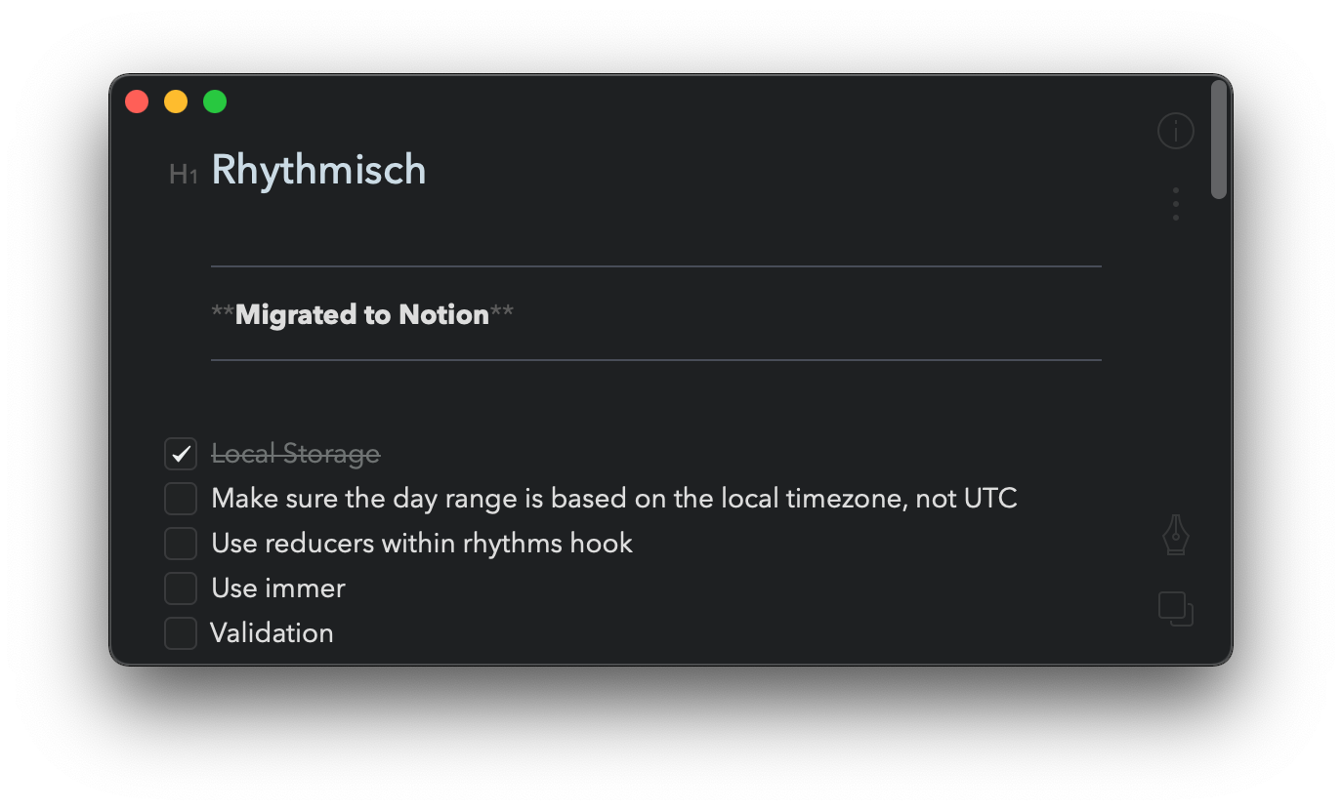
Task: Click the struck-through Local Storage text
Action: [296, 455]
